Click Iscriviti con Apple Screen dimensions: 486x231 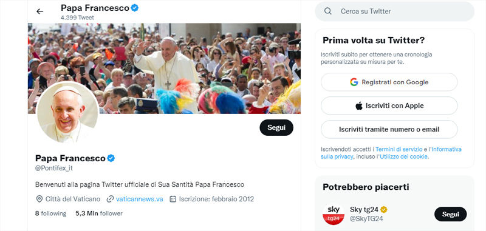point(389,105)
